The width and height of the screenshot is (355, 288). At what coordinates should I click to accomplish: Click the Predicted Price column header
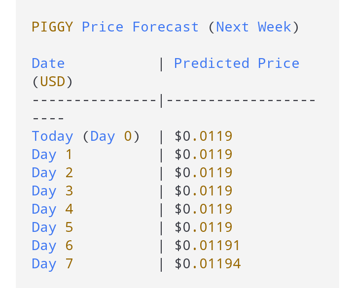(236, 64)
